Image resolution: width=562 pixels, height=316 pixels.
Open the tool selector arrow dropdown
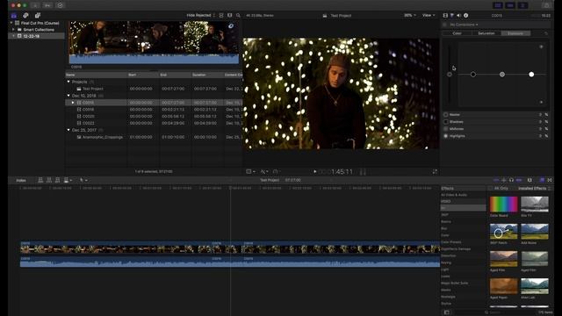83,180
